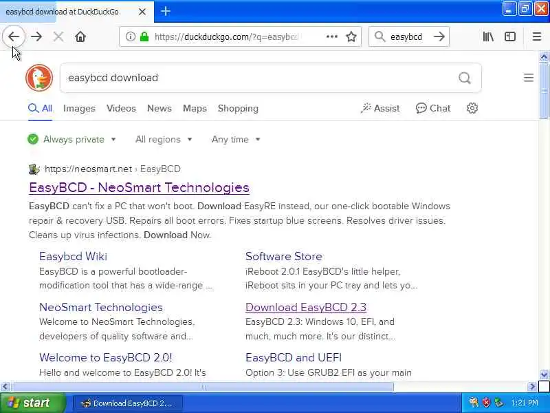Screen dimensions: 550x413
Task: Open DuckDuckGo search settings gear
Action: click(x=472, y=108)
